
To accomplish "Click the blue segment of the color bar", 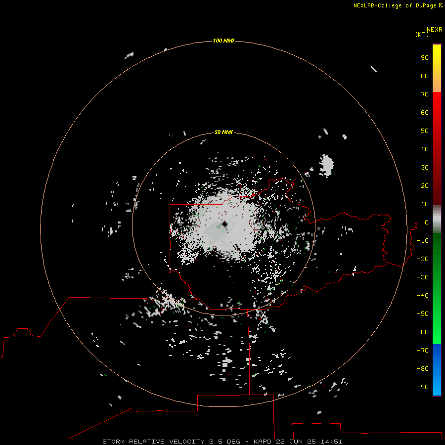I will [437, 370].
